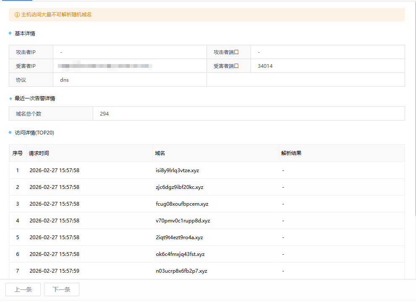The image size is (416, 302).
Task: Go to previous alert with 上一条
Action: click(23, 289)
